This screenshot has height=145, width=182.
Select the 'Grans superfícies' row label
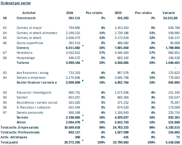point(30,43)
